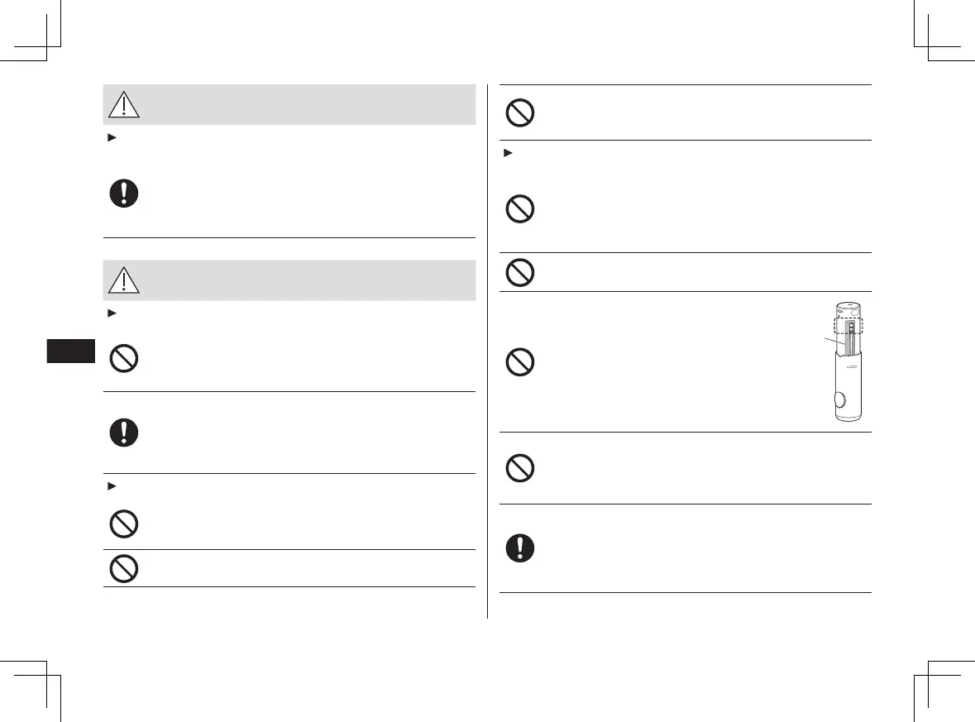Click the round button on the device illustration
Viewport: 975px width, 722px height.
[842, 401]
